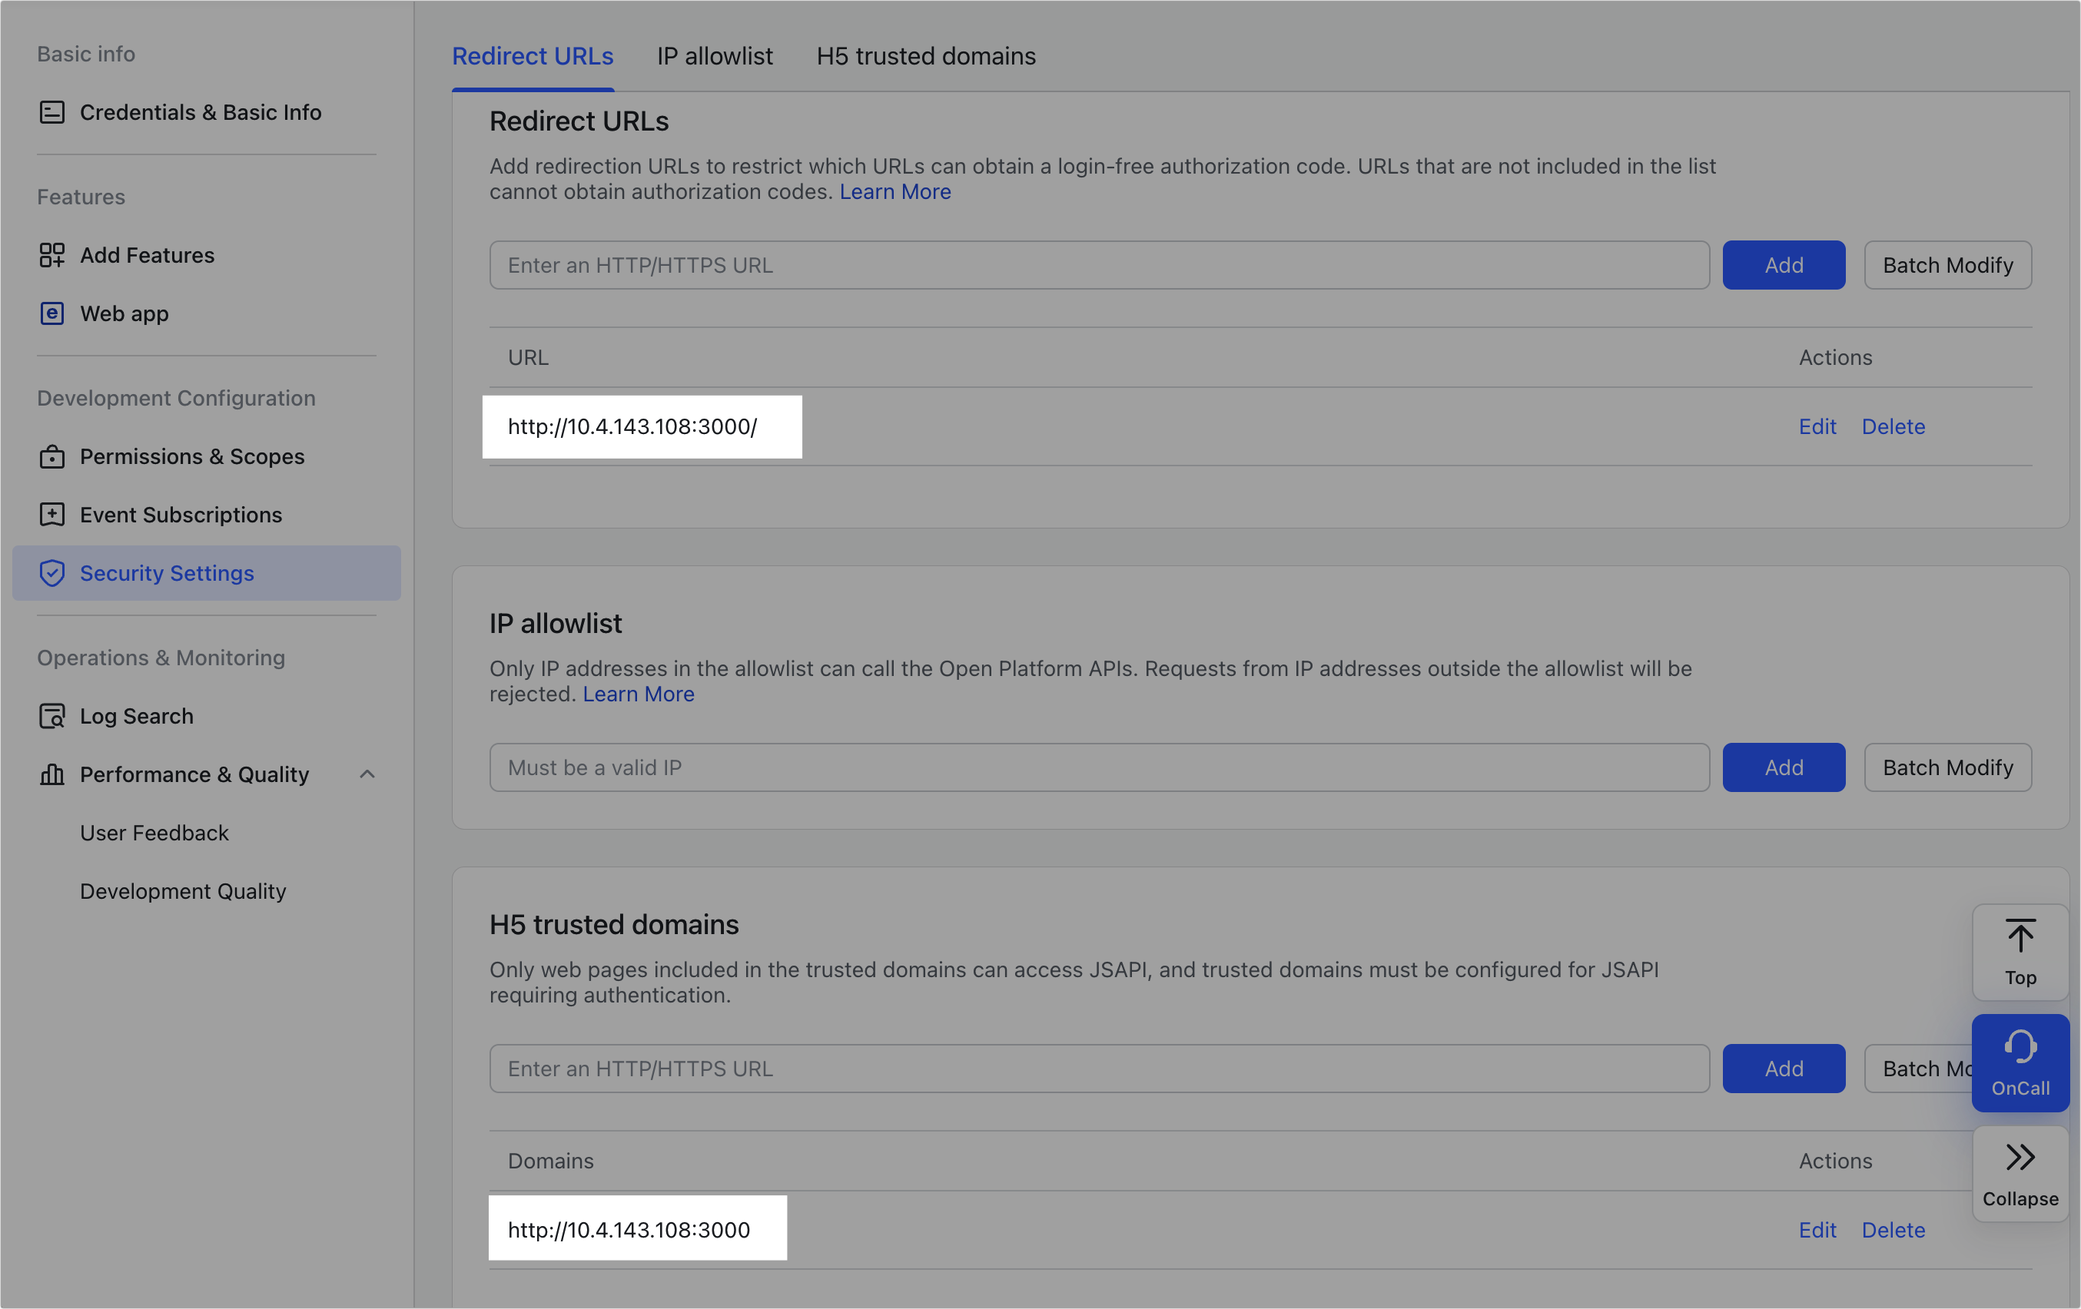
Task: Edit the redirect URL entry
Action: (x=1817, y=426)
